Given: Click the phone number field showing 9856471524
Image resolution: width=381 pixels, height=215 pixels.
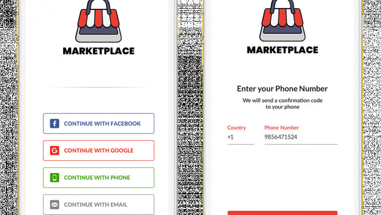Looking at the screenshot, I should click(300, 137).
